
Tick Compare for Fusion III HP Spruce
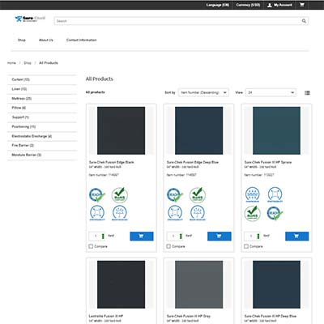[x=246, y=246]
